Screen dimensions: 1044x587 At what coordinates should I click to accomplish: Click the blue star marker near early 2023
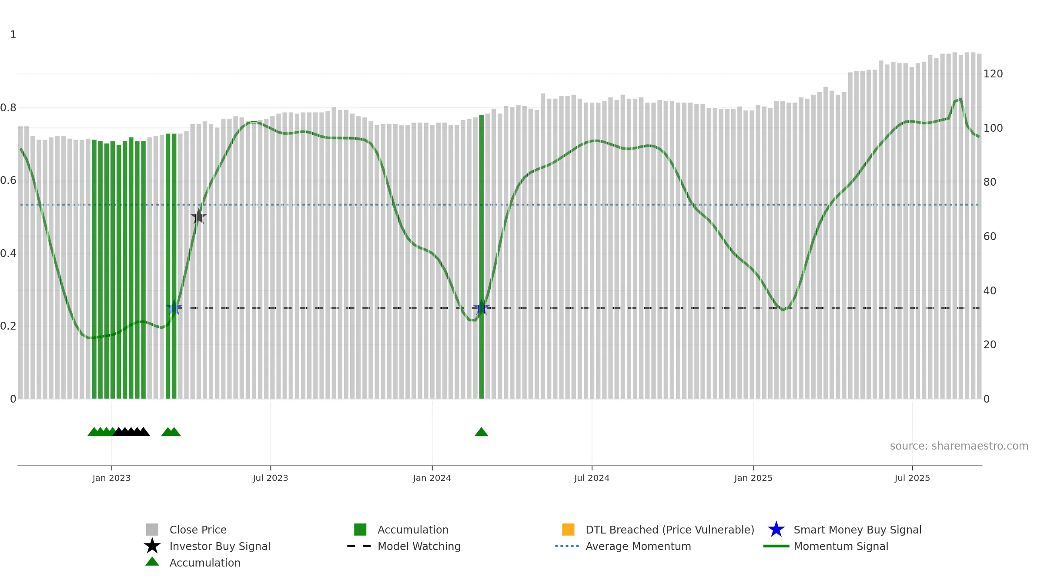coord(174,308)
